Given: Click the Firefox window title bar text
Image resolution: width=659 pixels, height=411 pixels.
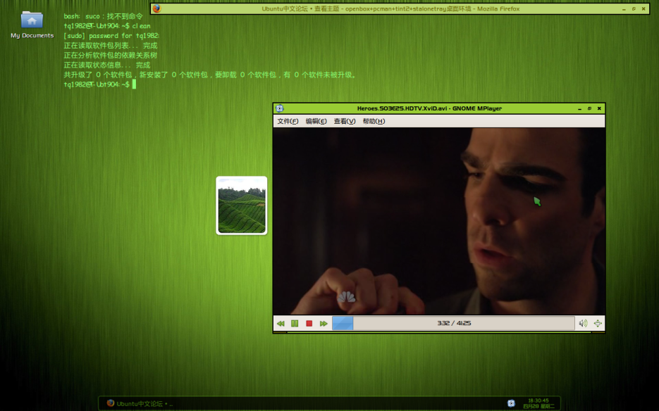Looking at the screenshot, I should pos(390,8).
